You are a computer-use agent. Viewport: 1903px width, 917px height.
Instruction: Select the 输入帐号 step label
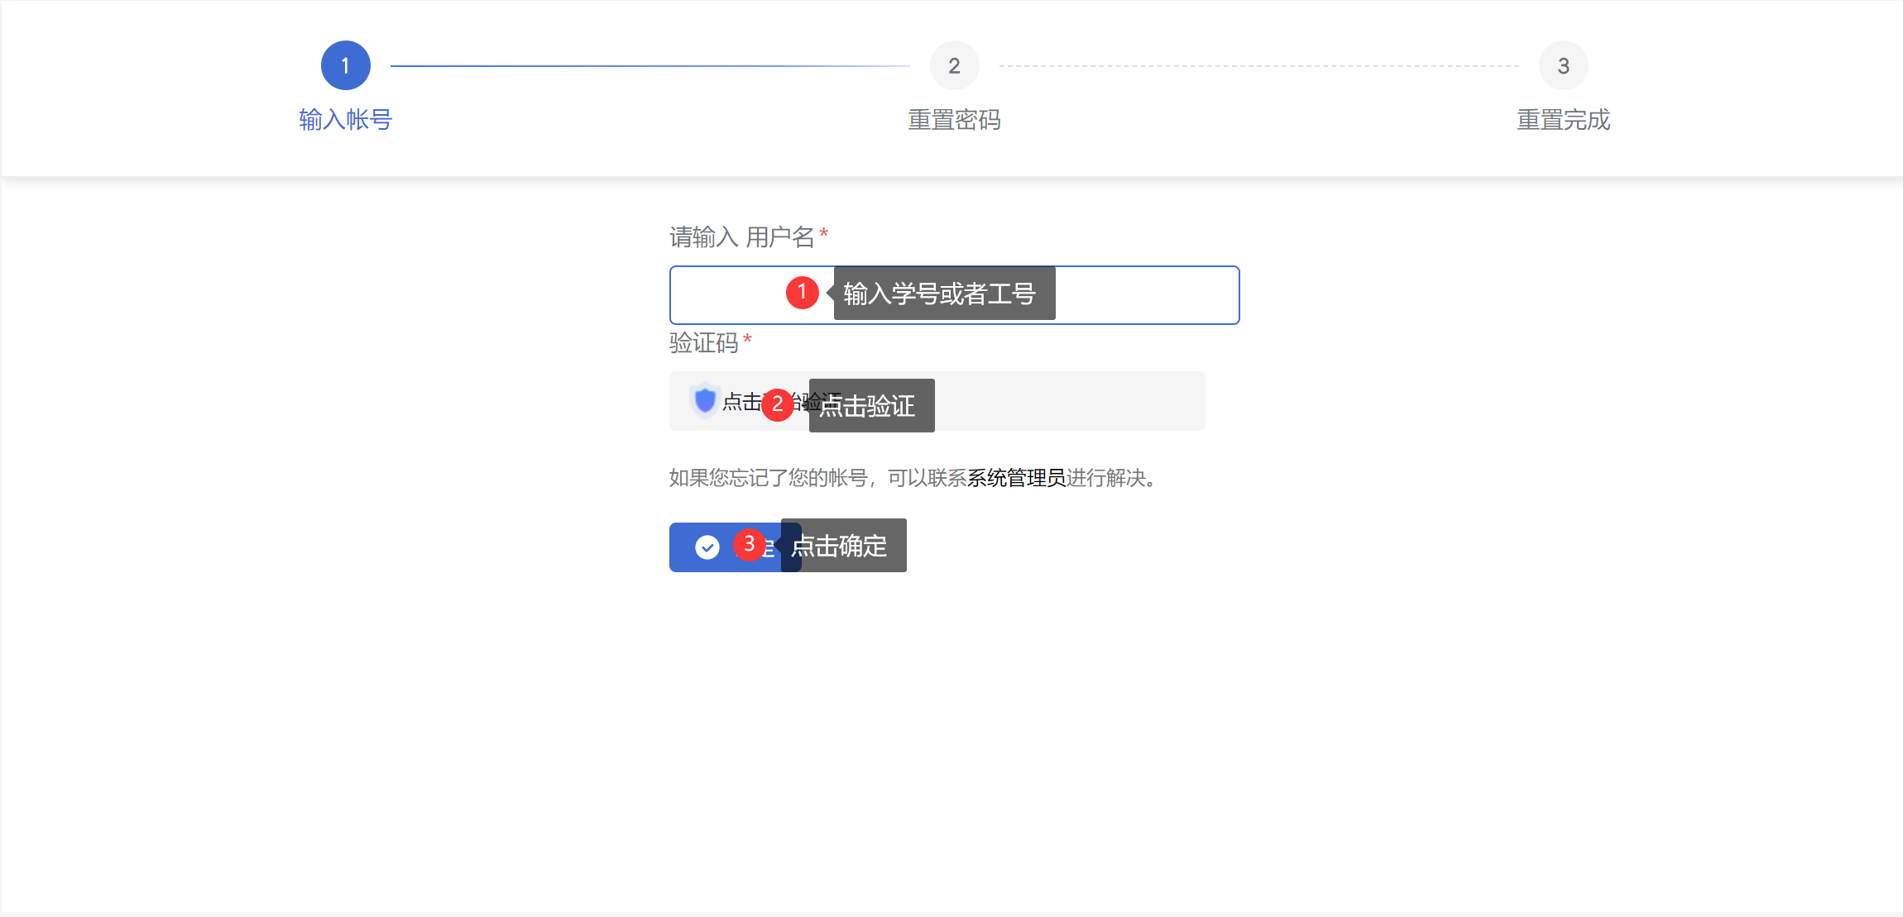point(345,120)
